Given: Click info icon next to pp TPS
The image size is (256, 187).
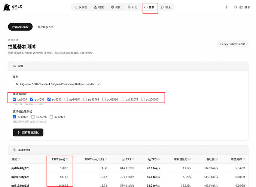Looking at the screenshot, I should click(x=133, y=159).
